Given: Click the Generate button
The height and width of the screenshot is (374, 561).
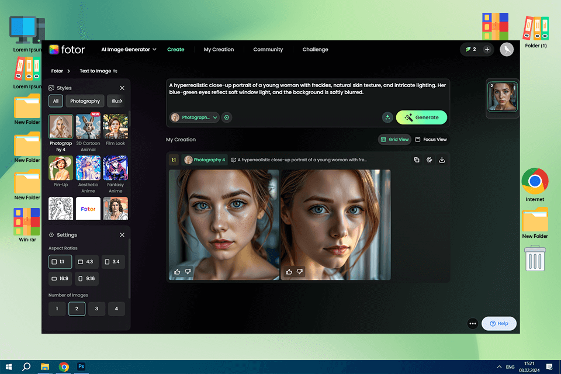Looking at the screenshot, I should coord(421,117).
